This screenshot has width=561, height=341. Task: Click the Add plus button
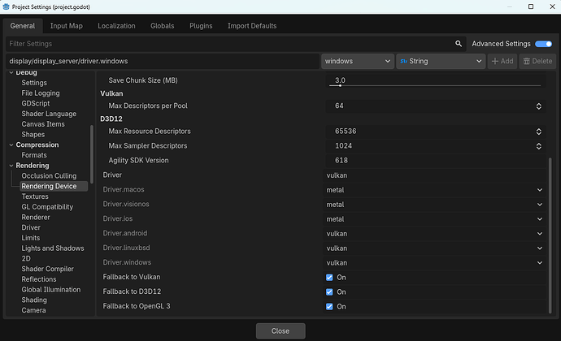502,61
